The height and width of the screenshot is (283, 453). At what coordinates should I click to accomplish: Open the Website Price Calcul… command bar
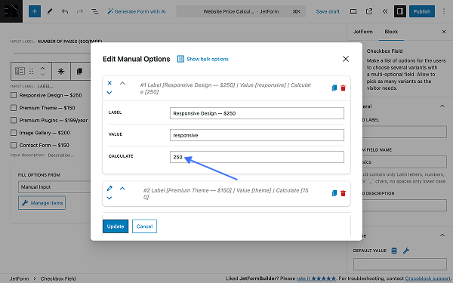(241, 11)
